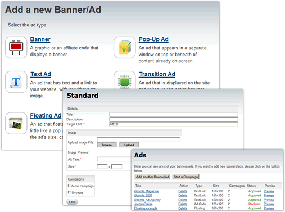The width and height of the screenshot is (285, 212).
Task: Click the Browse button
Action: [x=107, y=145]
